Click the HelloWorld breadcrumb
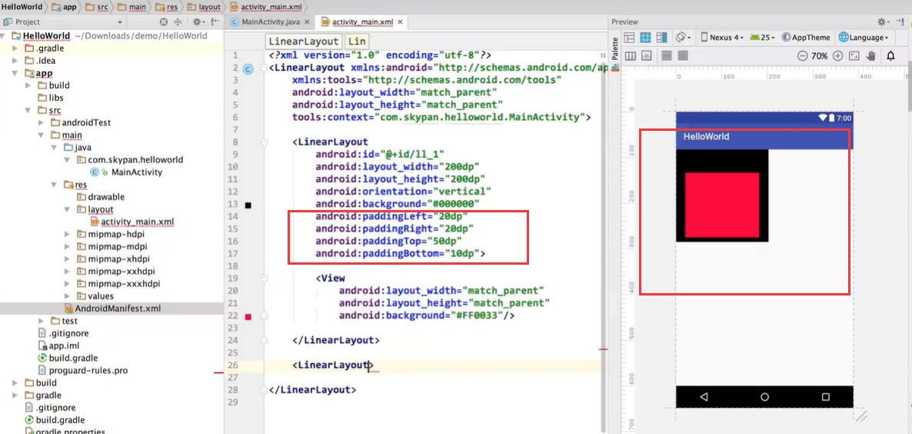The height and width of the screenshot is (434, 912). (x=22, y=7)
